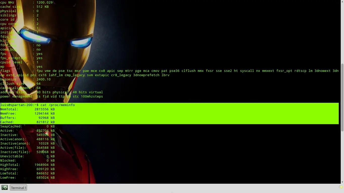Image resolution: width=344 pixels, height=193 pixels.
Task: Click the 'SwapCached: 0 kB' line
Action: [x=27, y=126]
